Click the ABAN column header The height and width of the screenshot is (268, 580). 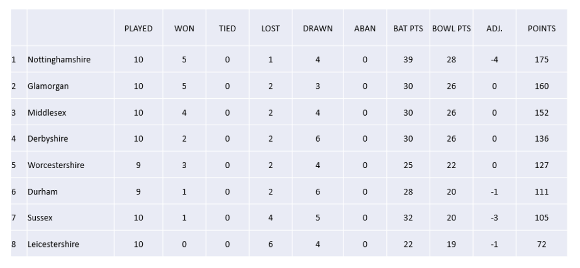pos(365,29)
